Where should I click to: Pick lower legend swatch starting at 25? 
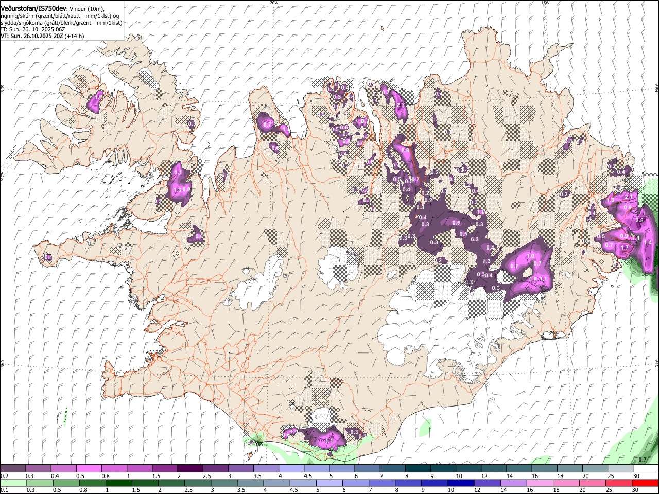click(618, 483)
